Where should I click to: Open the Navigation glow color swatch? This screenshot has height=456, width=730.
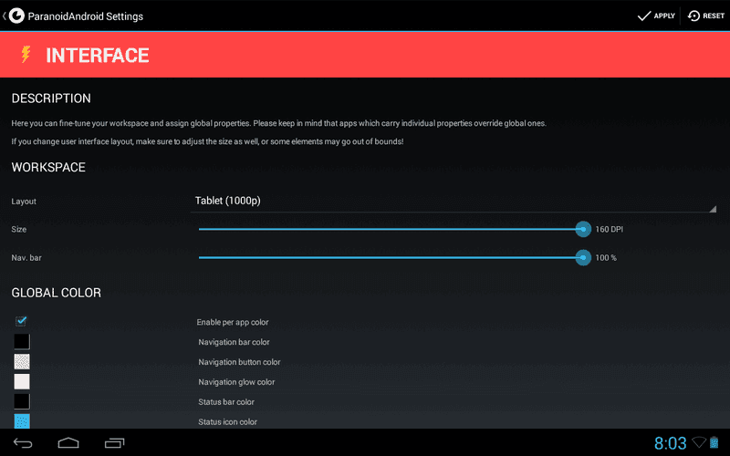coord(22,381)
